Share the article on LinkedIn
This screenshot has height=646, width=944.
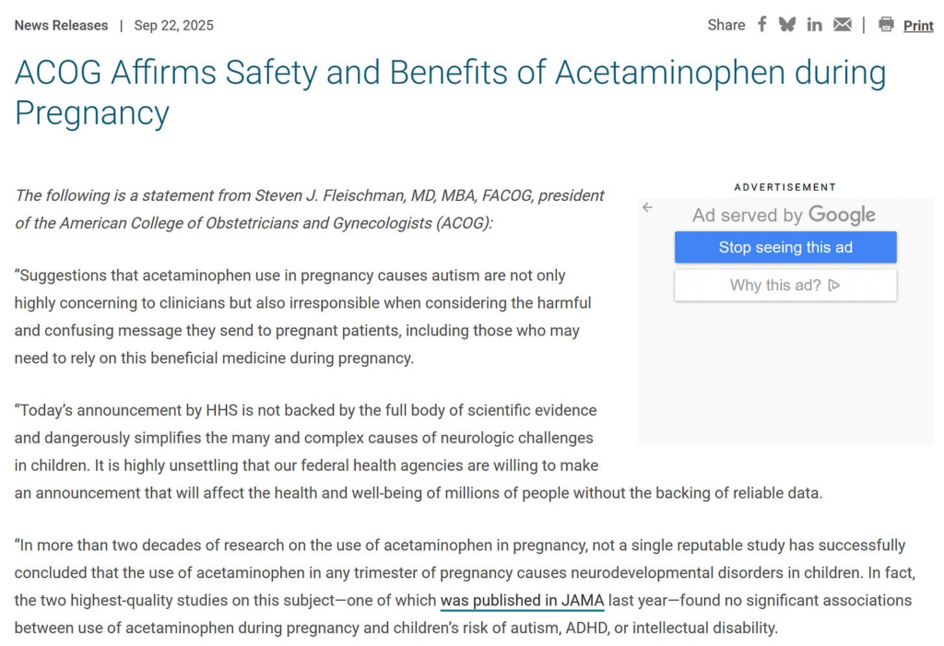814,24
